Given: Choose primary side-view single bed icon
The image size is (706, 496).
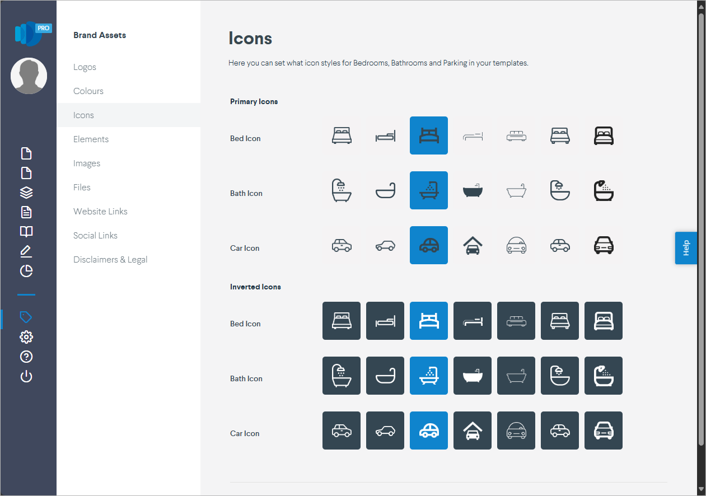Looking at the screenshot, I should pos(385,135).
